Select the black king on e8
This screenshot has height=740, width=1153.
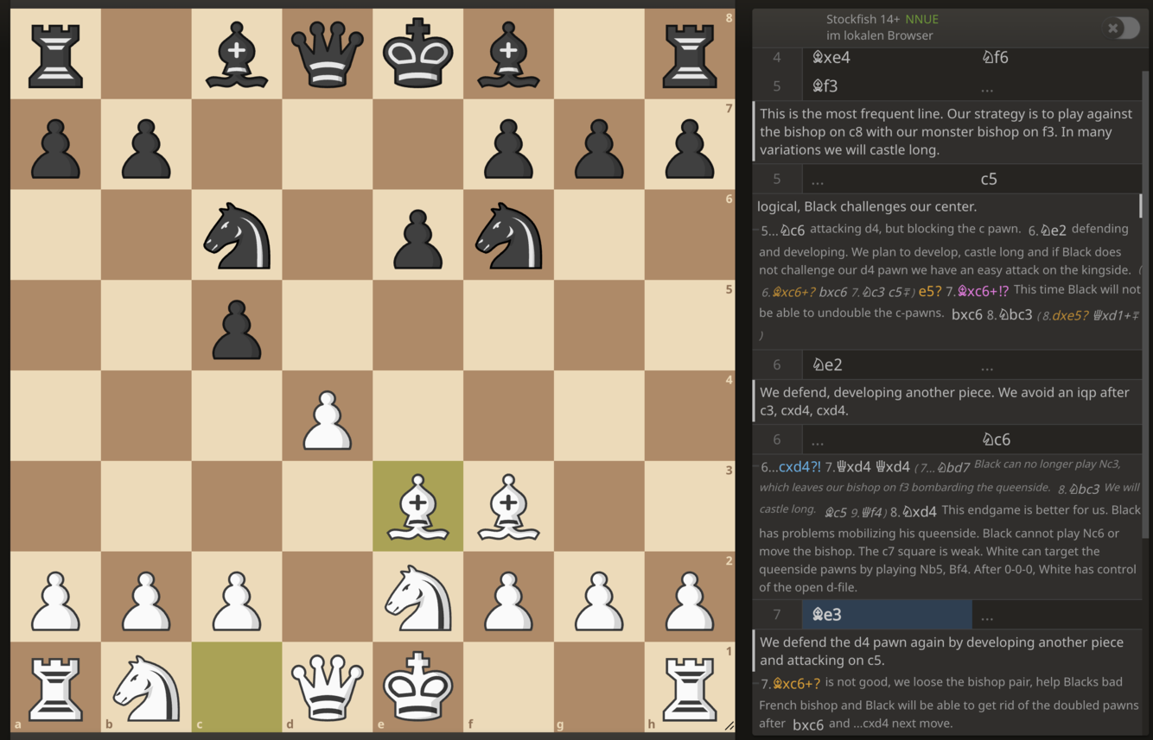click(417, 54)
